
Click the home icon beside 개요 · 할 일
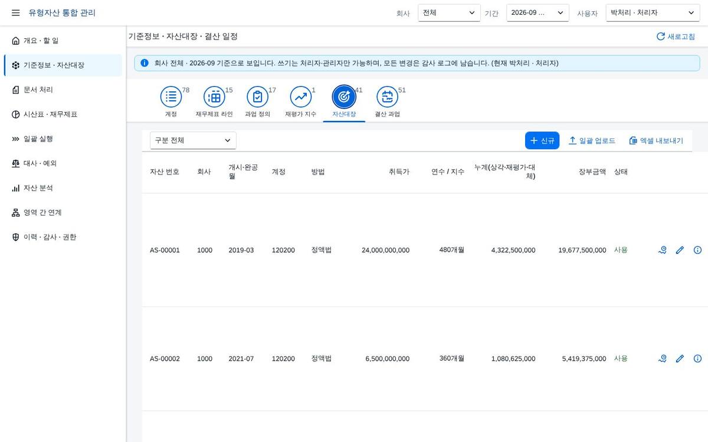tap(16, 41)
